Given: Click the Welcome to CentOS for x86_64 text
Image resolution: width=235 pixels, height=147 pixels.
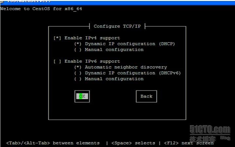Looking at the screenshot, I should pos(41,9).
